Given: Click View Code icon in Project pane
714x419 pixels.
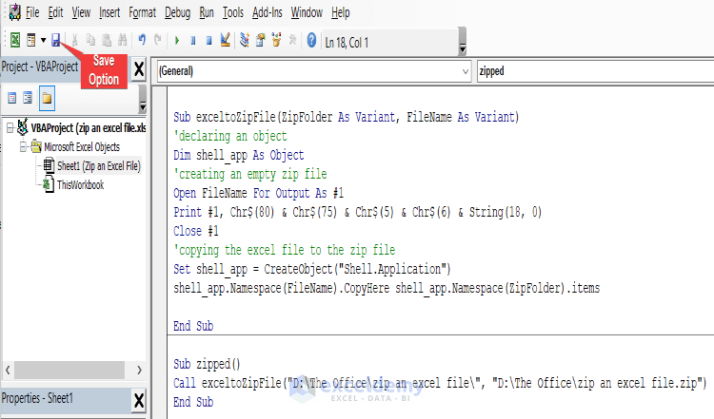Looking at the screenshot, I should [x=12, y=98].
